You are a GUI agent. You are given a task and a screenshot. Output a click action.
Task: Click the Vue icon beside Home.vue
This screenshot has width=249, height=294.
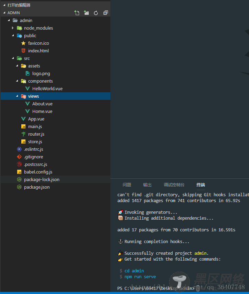pyautogui.click(x=28, y=112)
